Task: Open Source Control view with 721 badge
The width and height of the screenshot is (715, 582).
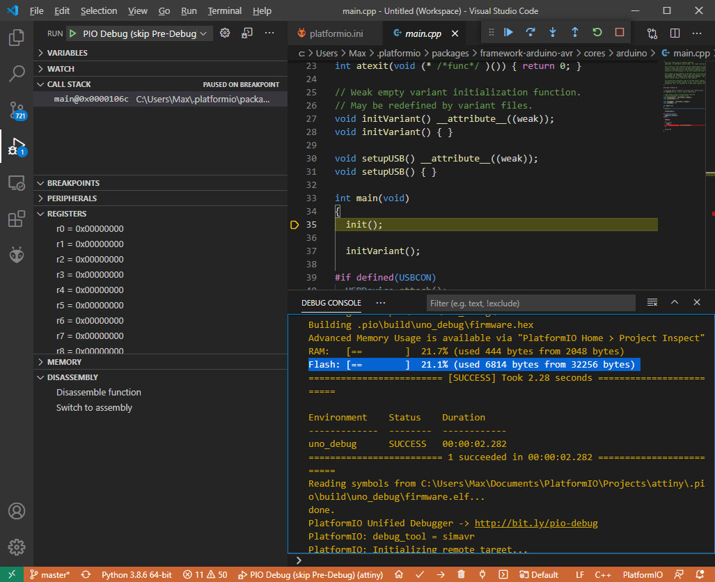Action: [x=17, y=110]
